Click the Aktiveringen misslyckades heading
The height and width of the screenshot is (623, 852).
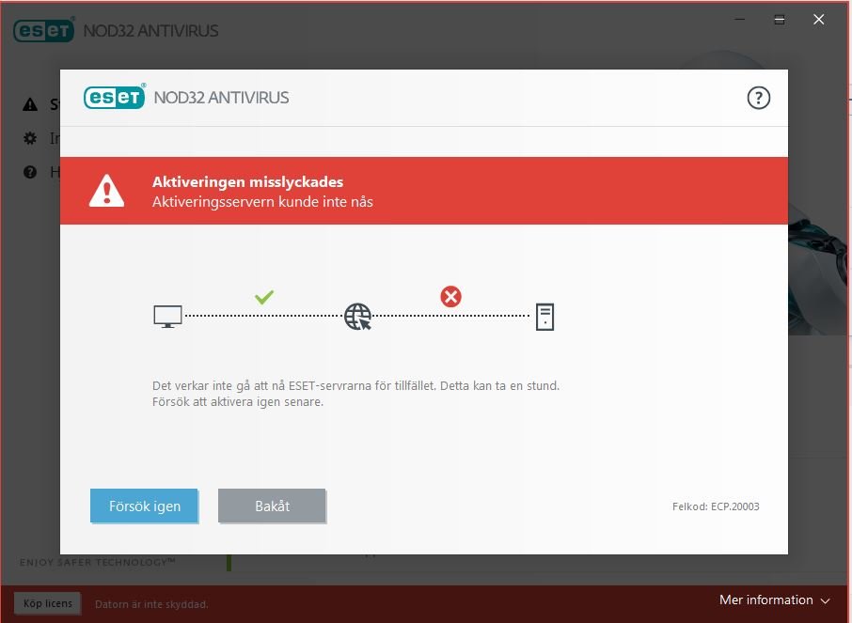tap(247, 181)
